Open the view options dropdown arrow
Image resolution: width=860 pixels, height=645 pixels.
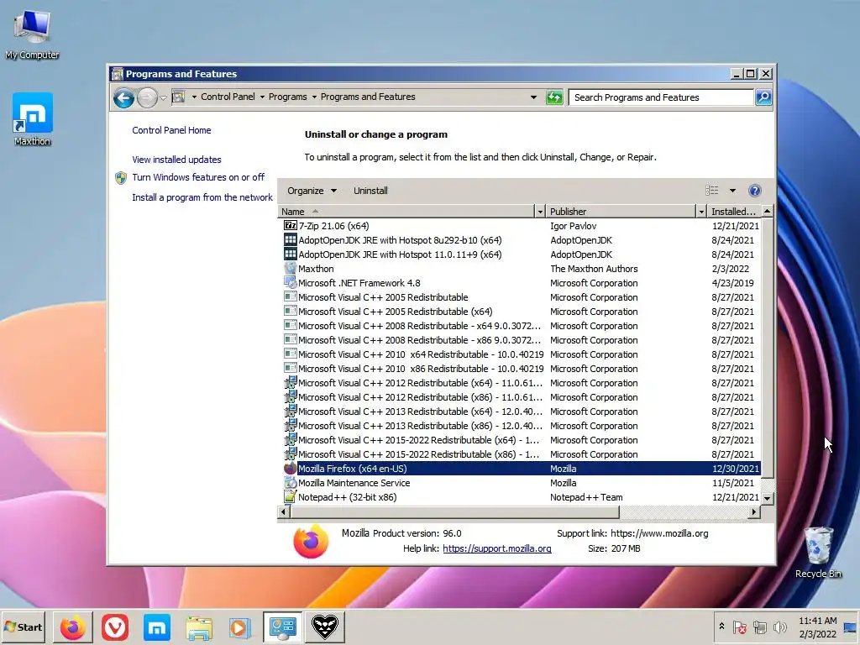[732, 191]
